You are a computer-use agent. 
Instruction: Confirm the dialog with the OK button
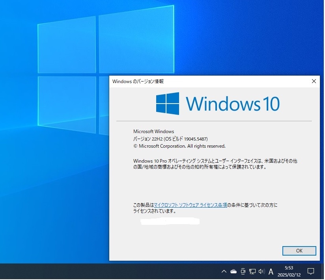300,251
